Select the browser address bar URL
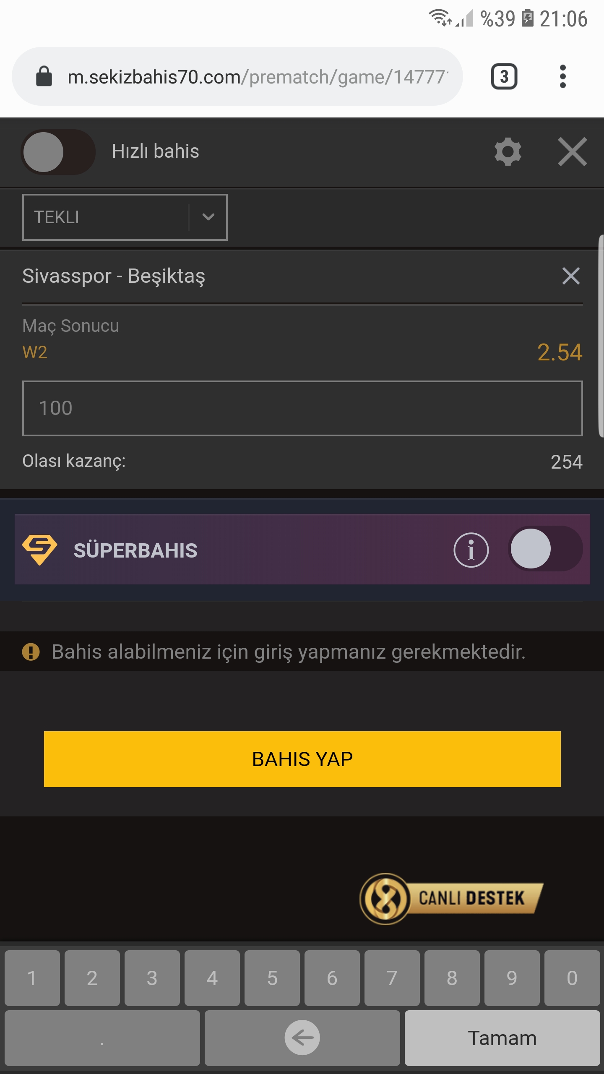Screen dimensions: 604x1074 (258, 77)
